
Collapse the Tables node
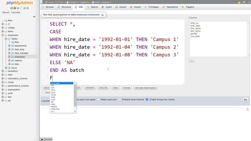click(6, 39)
